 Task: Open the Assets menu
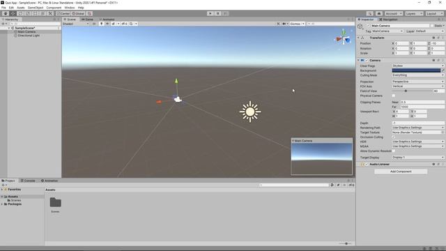tap(21, 8)
